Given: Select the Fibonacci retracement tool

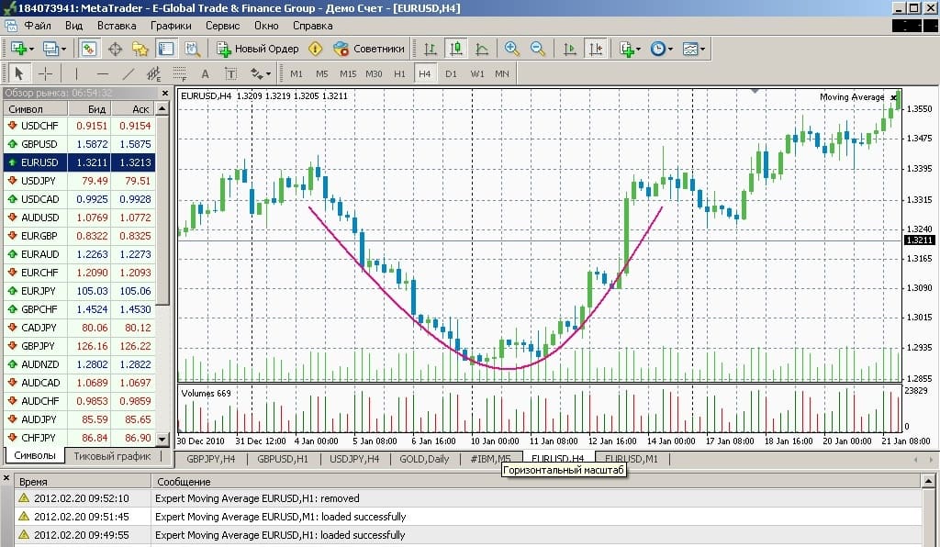Looking at the screenshot, I should (x=179, y=73).
